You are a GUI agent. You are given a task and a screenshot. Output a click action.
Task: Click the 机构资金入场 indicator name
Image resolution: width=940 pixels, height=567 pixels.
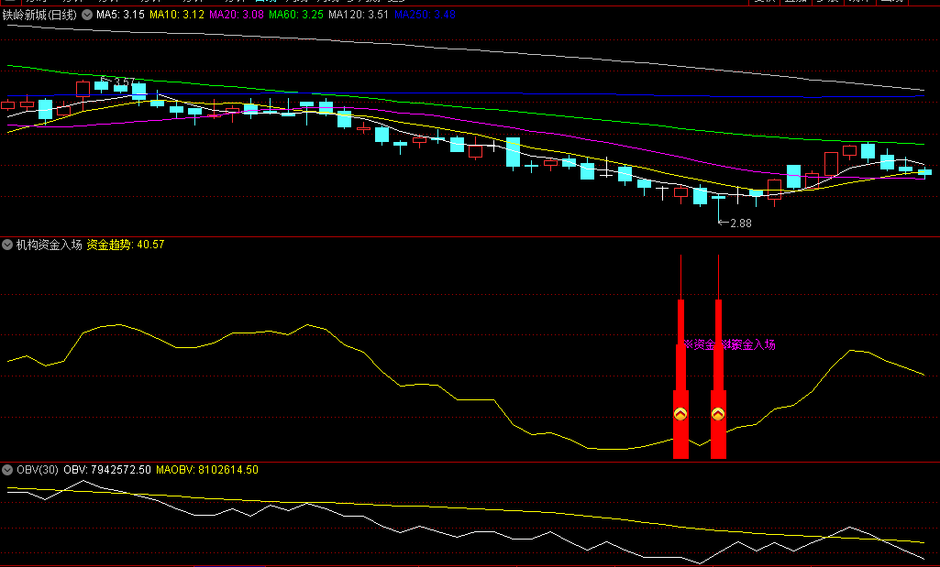point(50,245)
